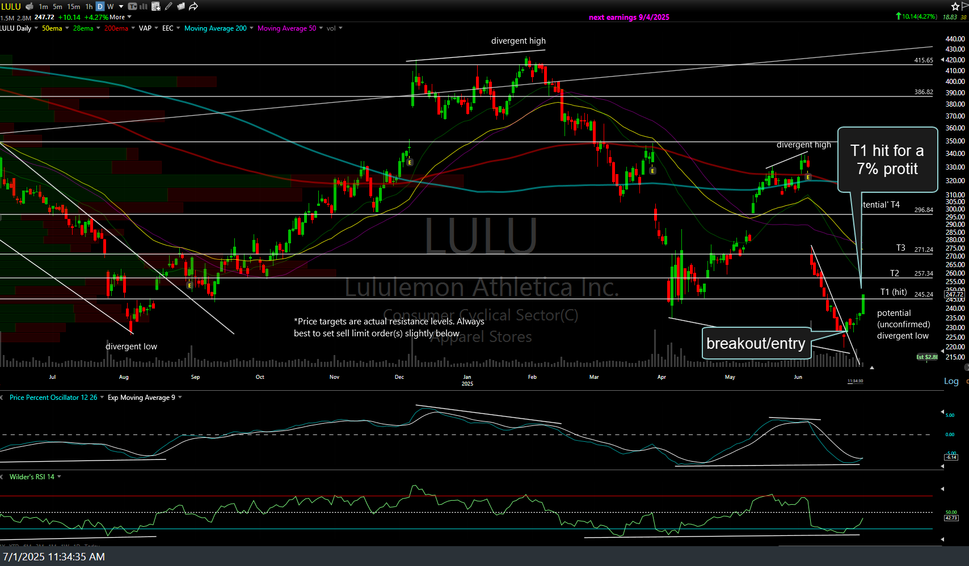
Task: Toggle the Log price scale
Action: point(951,381)
